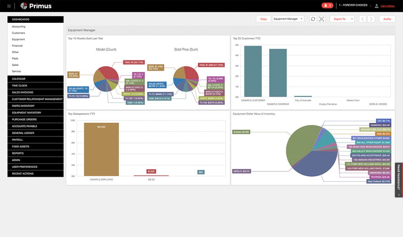Expand the Export To dropdown
The image size is (403, 237).
(342, 19)
